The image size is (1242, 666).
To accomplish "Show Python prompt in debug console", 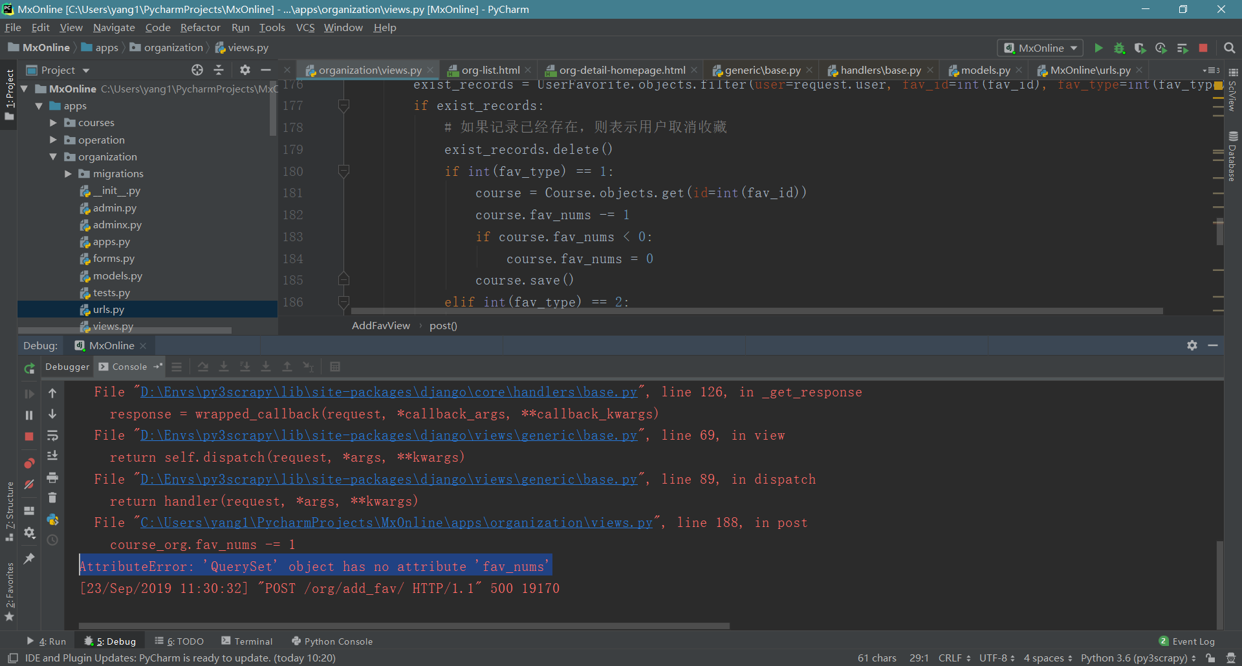I will [52, 519].
